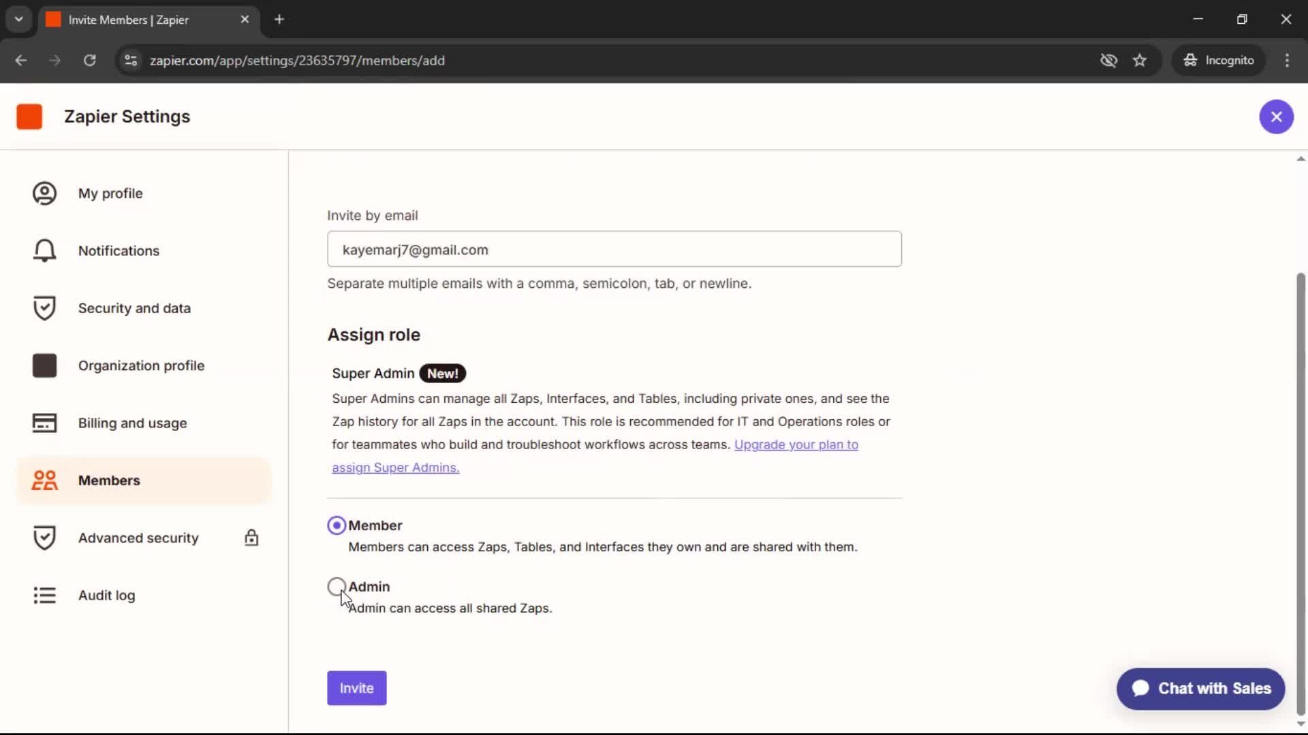Click the purple Invite button
The height and width of the screenshot is (735, 1308).
pyautogui.click(x=356, y=688)
